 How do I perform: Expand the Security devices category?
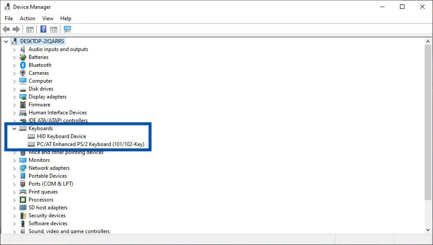pyautogui.click(x=15, y=216)
